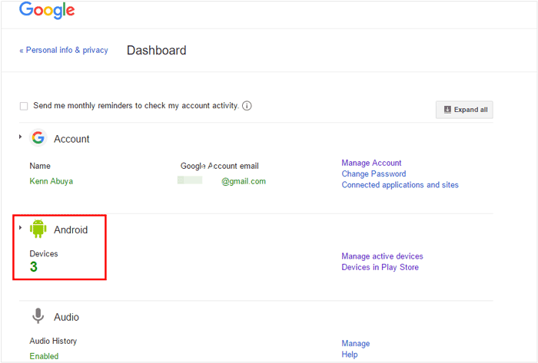The image size is (538, 363).
Task: Click the name Kenn Abuya
Action: [51, 181]
